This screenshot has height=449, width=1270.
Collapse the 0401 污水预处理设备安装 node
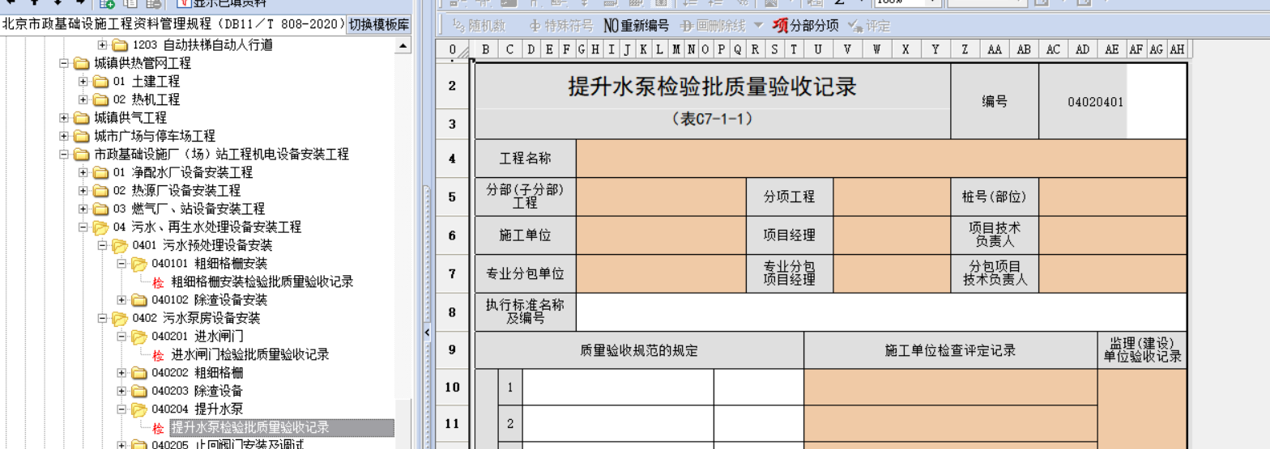tap(102, 245)
